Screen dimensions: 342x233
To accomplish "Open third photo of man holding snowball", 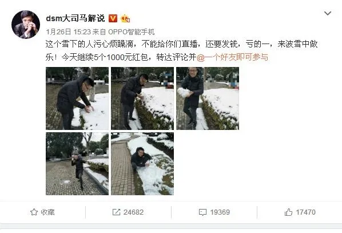I will (x=208, y=98).
